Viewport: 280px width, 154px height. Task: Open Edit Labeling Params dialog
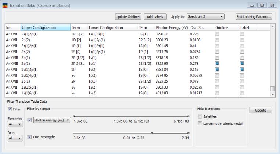click(x=254, y=17)
